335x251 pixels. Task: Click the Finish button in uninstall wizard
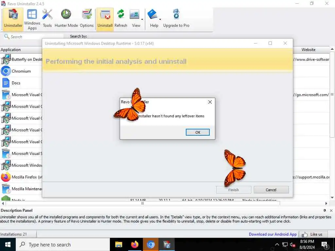234,190
